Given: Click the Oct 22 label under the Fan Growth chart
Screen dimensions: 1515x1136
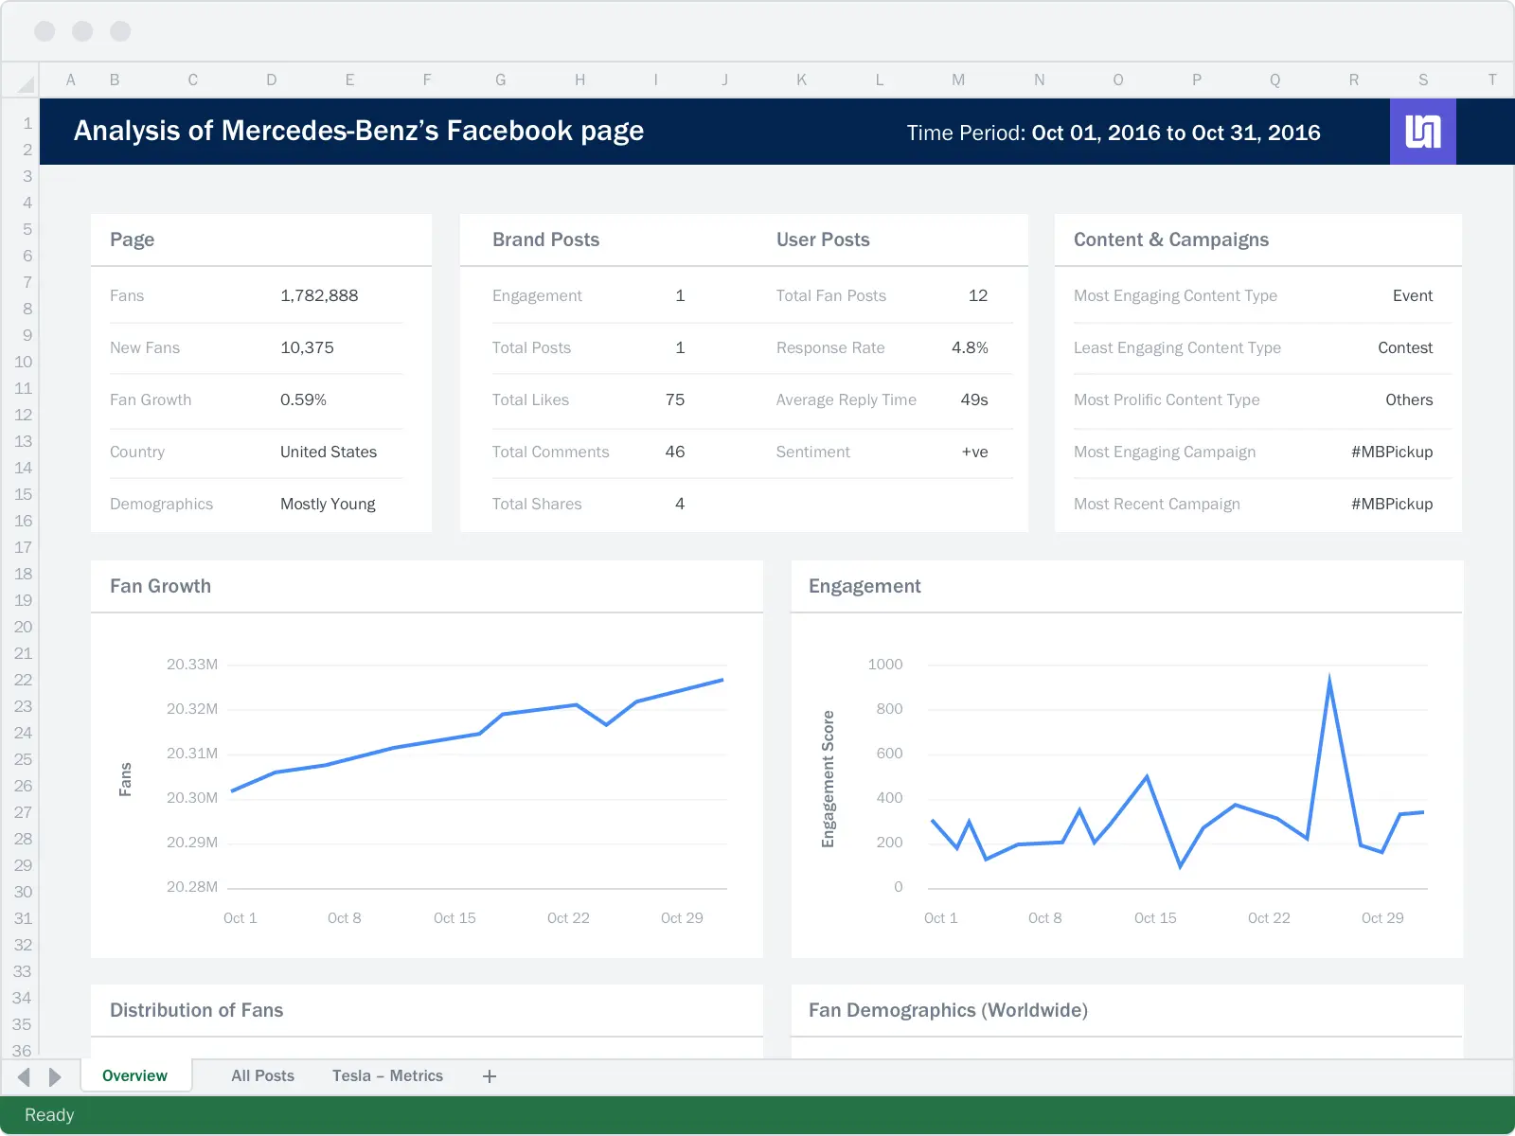Looking at the screenshot, I should 568,918.
